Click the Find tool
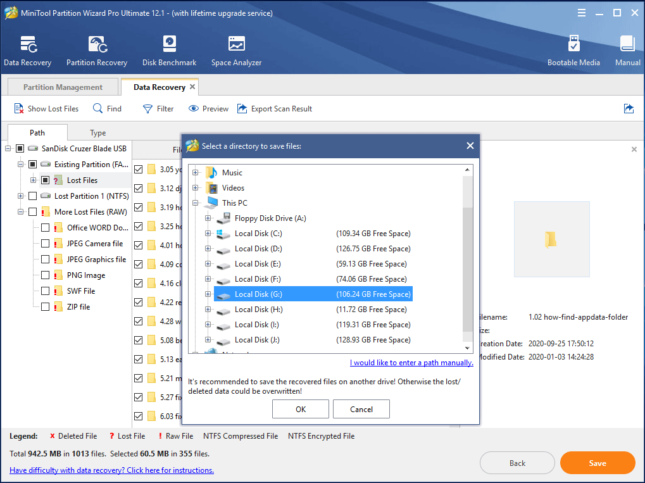Image resolution: width=645 pixels, height=483 pixels. point(107,109)
